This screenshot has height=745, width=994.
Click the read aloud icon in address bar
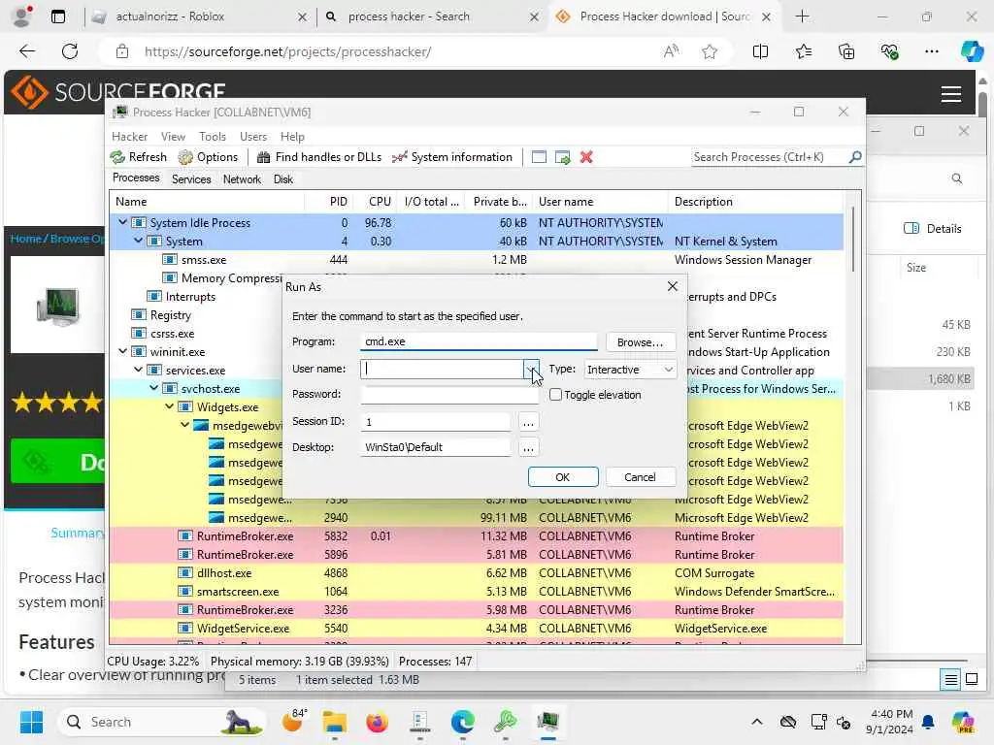[672, 52]
